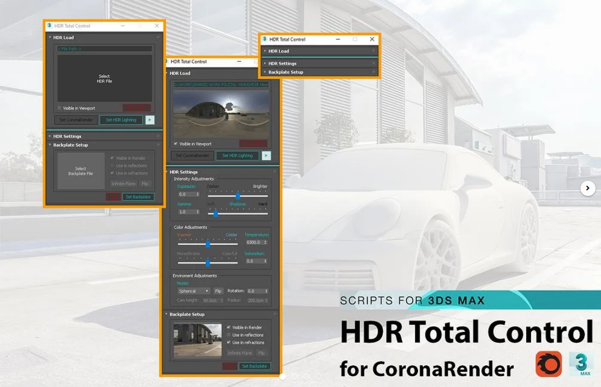The width and height of the screenshot is (601, 387).
Task: Click the 3ds Max logo badge
Action: [582, 364]
